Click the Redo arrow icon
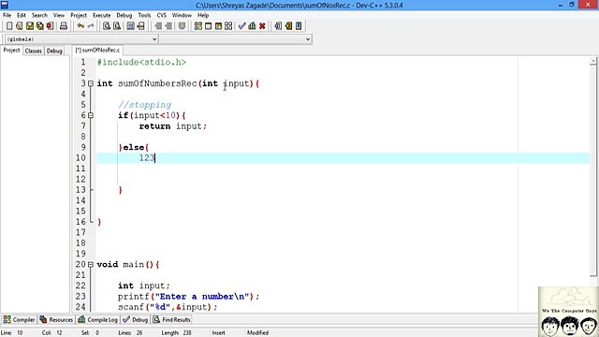599x337 pixels. point(91,26)
